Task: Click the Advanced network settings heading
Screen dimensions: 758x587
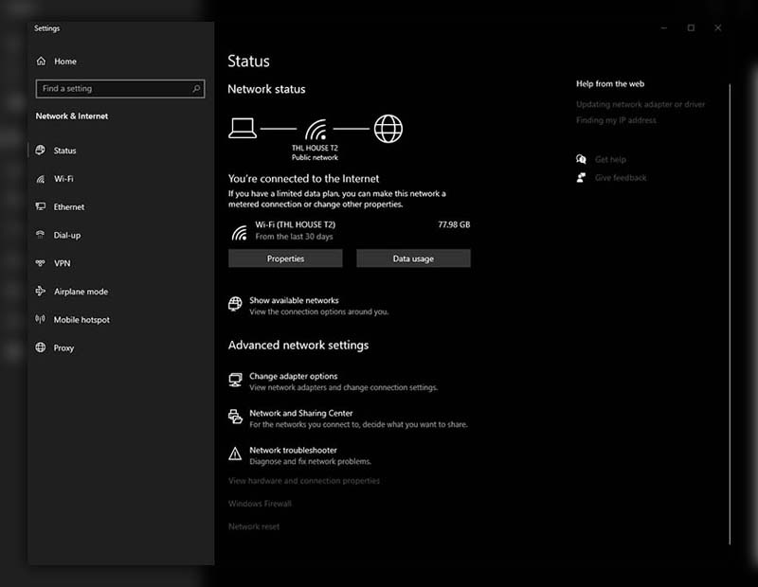Action: click(x=298, y=345)
